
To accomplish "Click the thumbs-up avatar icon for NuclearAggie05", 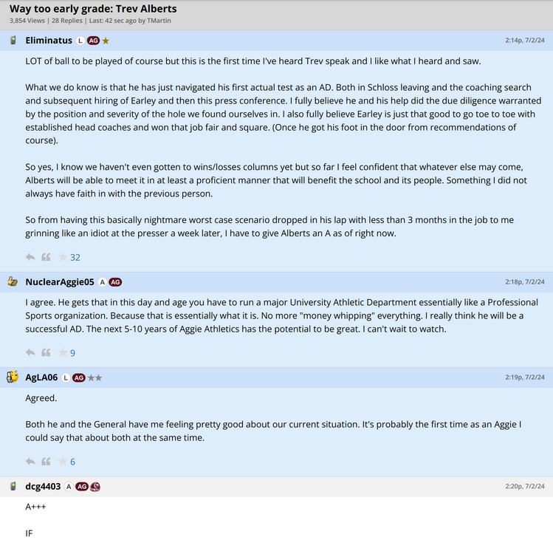I will [13, 281].
